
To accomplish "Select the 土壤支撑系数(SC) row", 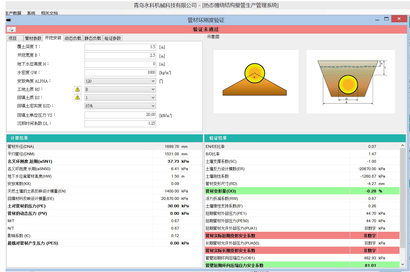I will click(x=302, y=161).
